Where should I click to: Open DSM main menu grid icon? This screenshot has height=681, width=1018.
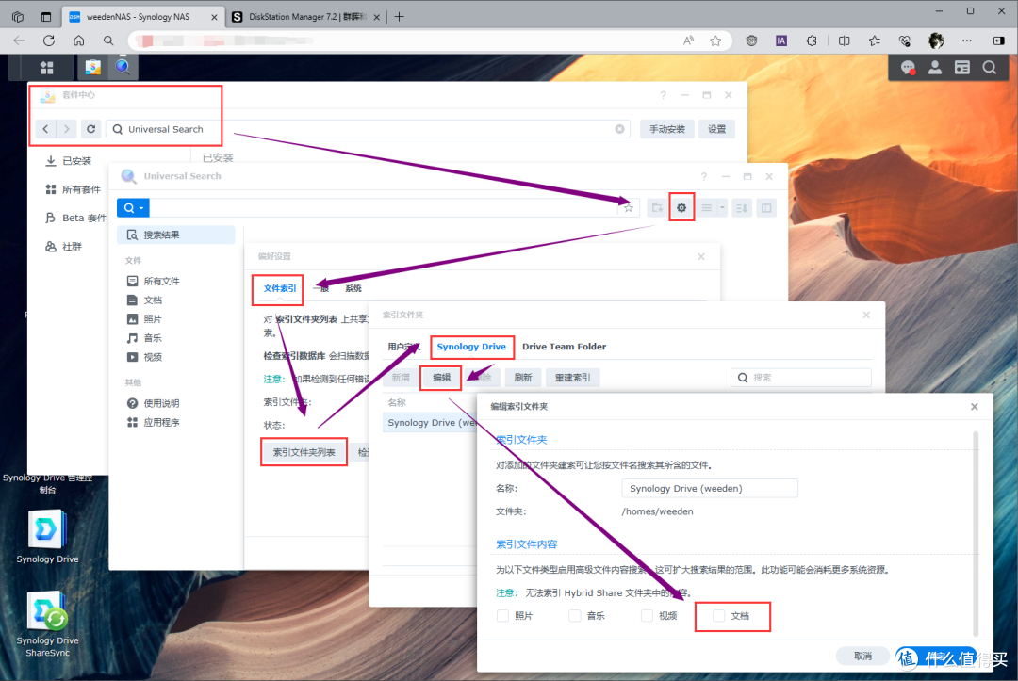(x=47, y=67)
